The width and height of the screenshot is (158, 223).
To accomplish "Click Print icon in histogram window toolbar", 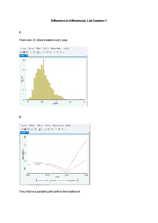I will pyautogui.click(x=27, y=52).
